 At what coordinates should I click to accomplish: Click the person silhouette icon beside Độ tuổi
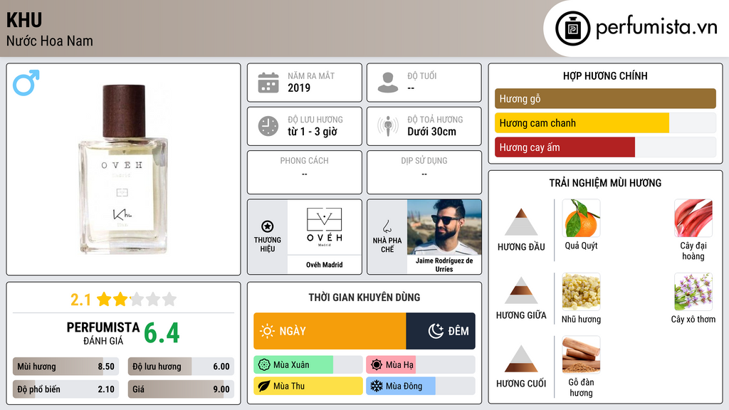[388, 83]
